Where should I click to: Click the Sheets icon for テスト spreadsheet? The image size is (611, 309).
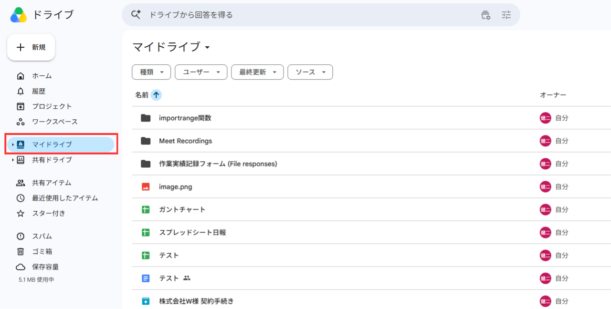coord(146,255)
